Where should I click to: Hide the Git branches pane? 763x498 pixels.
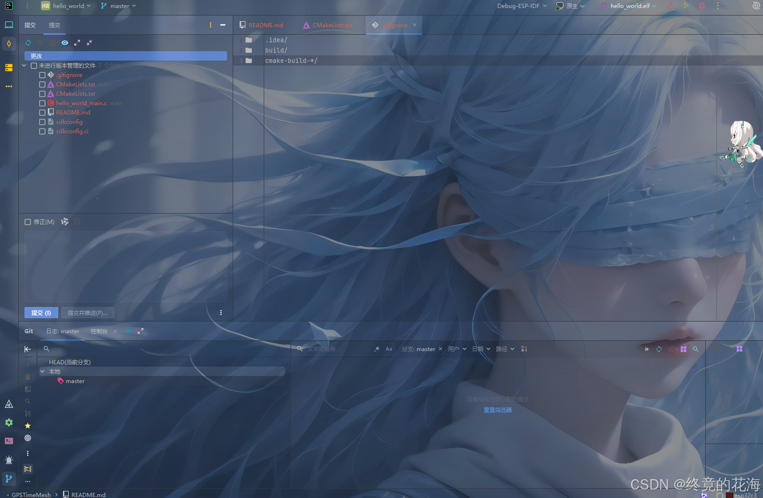click(28, 349)
